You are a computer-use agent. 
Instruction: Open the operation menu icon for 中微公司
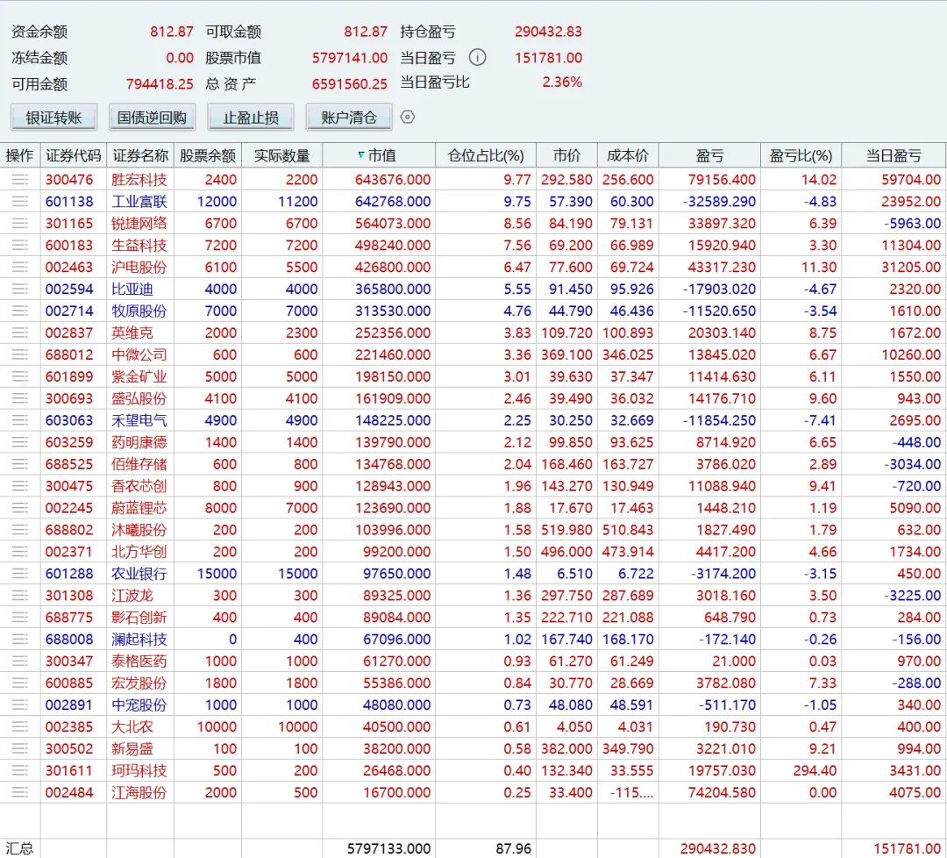point(20,354)
